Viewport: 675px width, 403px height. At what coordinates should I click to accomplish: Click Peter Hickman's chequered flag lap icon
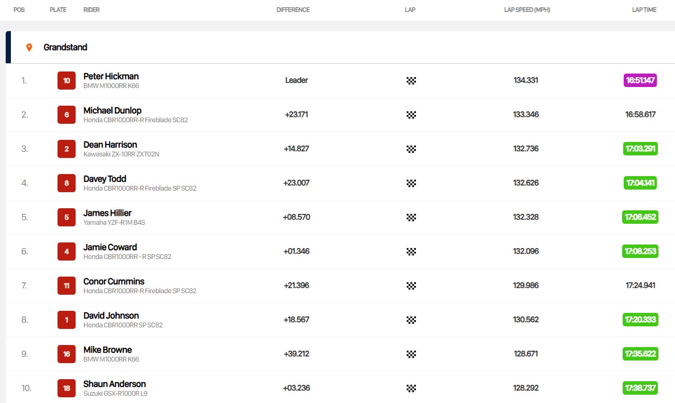pyautogui.click(x=411, y=80)
